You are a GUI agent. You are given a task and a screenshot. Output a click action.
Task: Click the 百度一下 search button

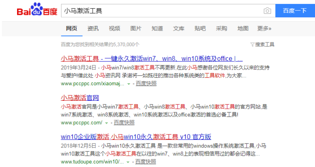(x=294, y=11)
